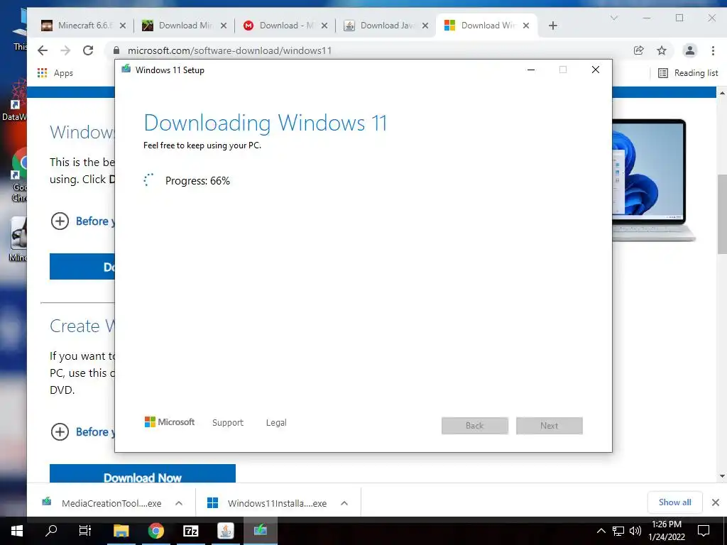Close the Minecraft 6.6 tab
This screenshot has height=545, width=727.
tap(123, 26)
